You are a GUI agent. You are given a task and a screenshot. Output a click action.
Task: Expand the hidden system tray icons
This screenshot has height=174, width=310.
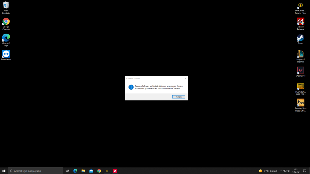point(281,171)
